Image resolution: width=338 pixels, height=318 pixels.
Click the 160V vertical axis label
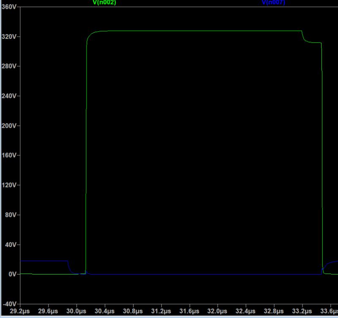[9, 155]
